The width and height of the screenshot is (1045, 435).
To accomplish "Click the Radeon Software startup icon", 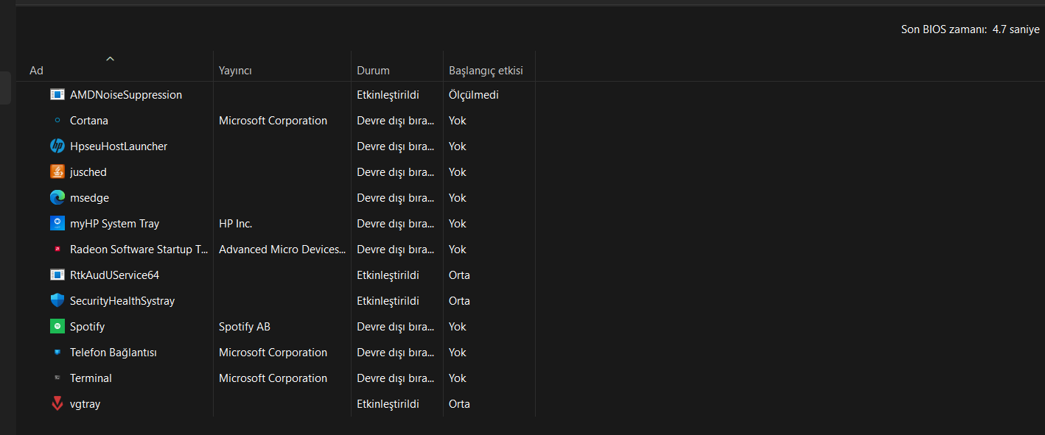I will pos(57,250).
